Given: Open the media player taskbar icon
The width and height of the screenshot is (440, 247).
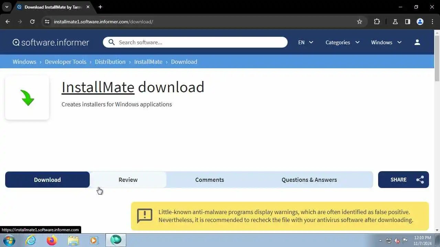Looking at the screenshot, I should tap(94, 240).
